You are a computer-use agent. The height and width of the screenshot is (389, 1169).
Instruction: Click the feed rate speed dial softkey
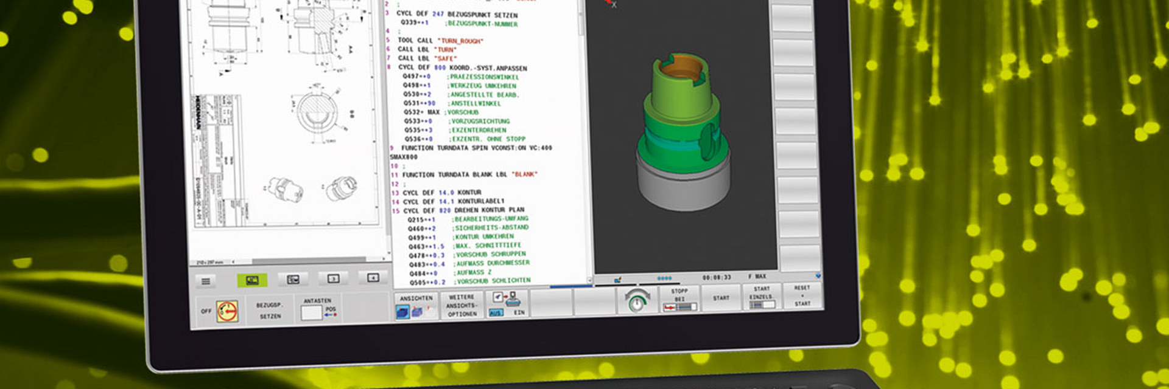point(637,300)
